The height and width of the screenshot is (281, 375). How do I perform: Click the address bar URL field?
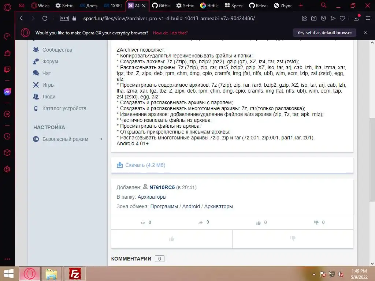[x=169, y=18]
